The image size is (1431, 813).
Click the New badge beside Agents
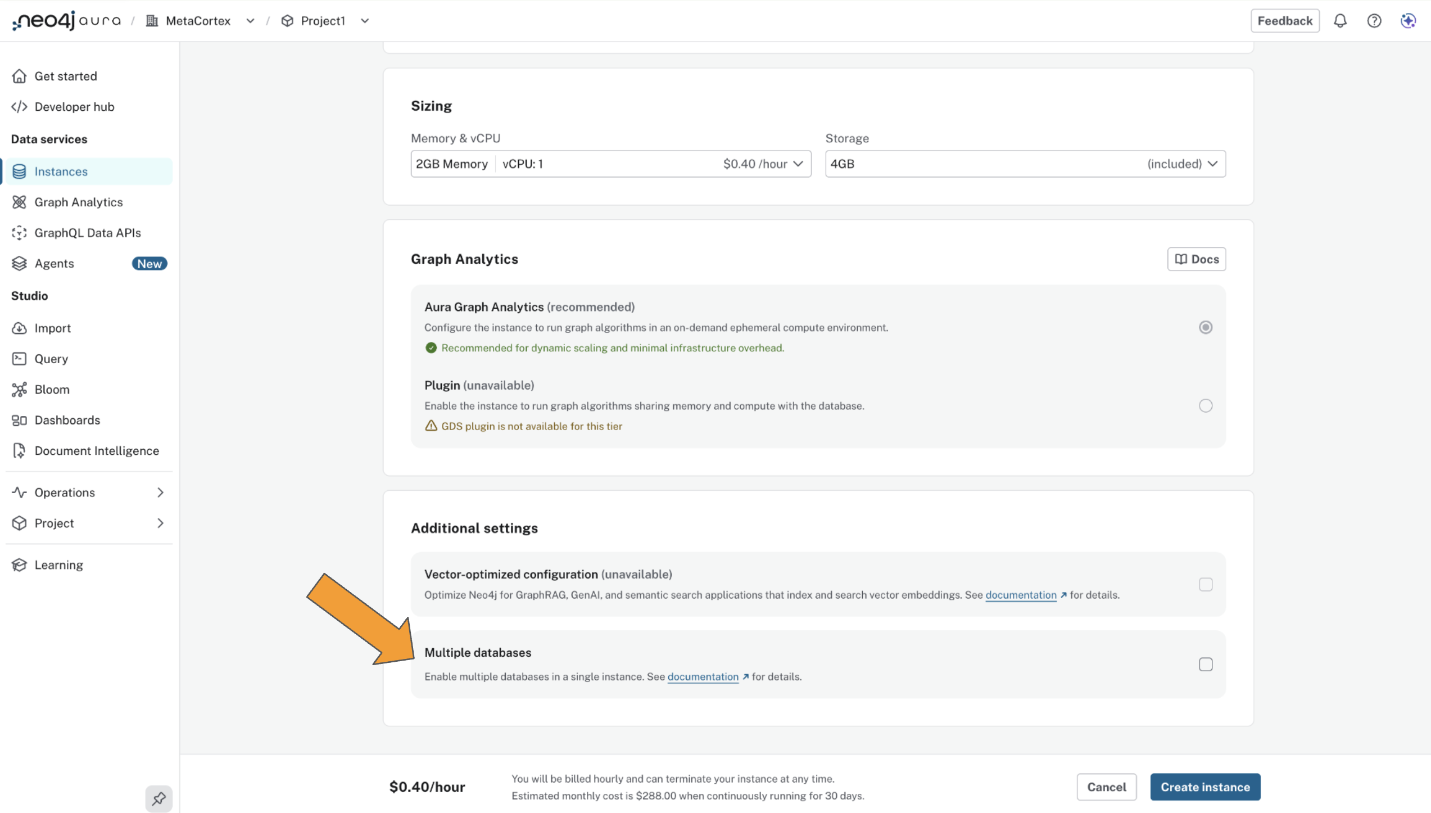coord(150,264)
